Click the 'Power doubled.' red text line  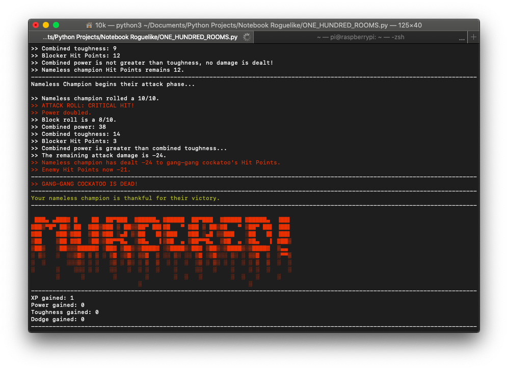click(x=61, y=112)
